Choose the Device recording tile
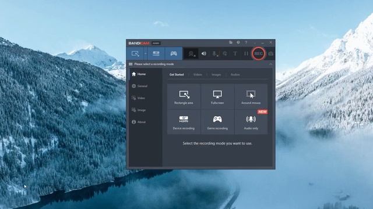Image resolution: width=373 pixels, height=209 pixels. pos(184,122)
